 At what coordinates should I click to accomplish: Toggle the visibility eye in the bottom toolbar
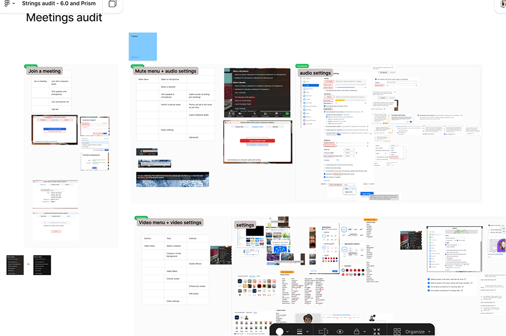pos(340,331)
